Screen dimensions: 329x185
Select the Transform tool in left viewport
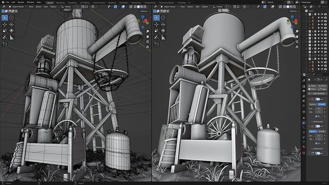click(11, 31)
